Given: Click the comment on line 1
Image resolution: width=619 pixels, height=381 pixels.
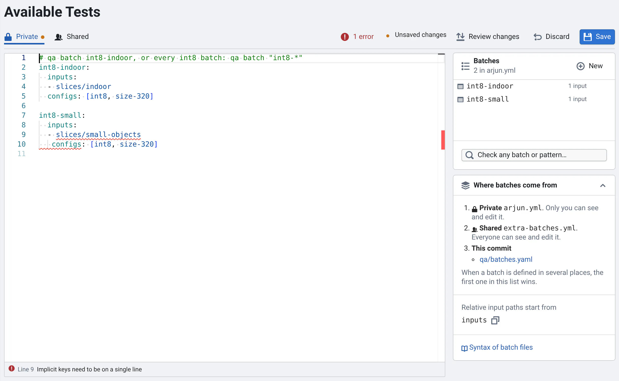Looking at the screenshot, I should 171,58.
